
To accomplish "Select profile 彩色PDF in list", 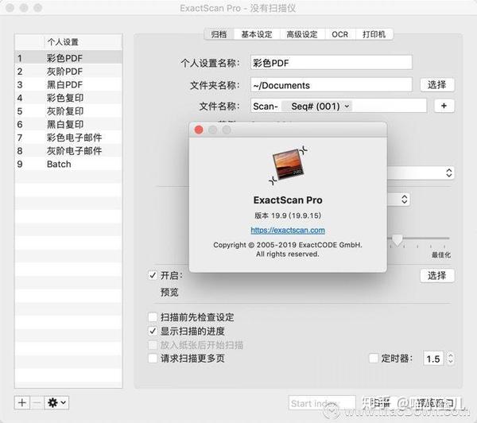I will [68, 58].
